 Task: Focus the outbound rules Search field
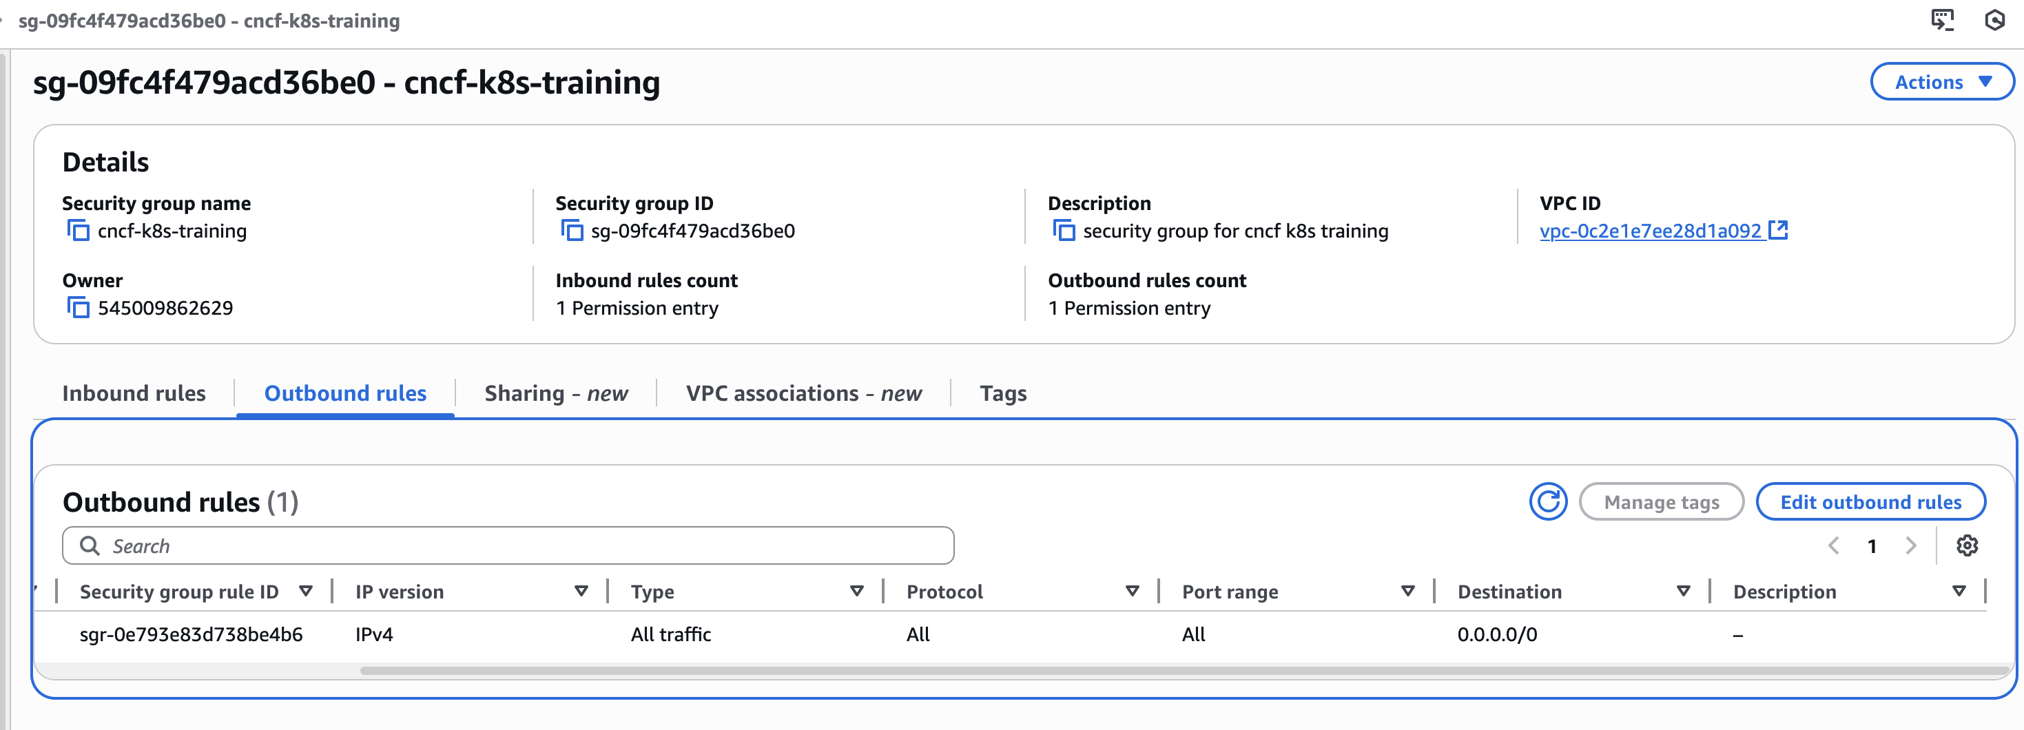tap(519, 546)
